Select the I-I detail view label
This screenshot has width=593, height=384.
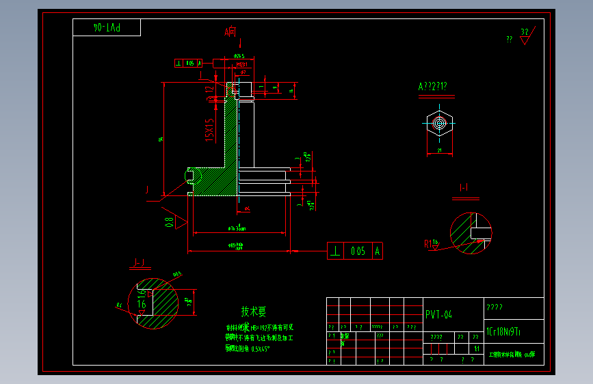coord(464,188)
